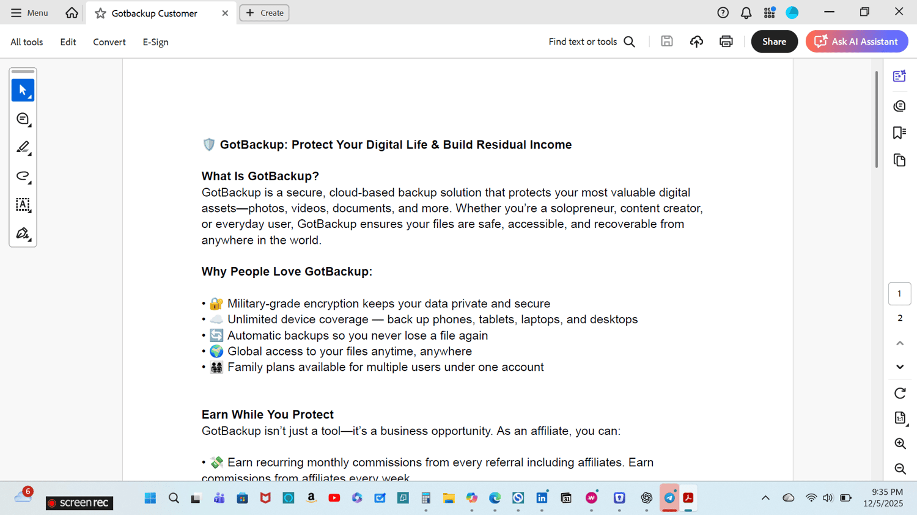Open the Convert tab
Screen dimensions: 917x515
click(x=109, y=42)
